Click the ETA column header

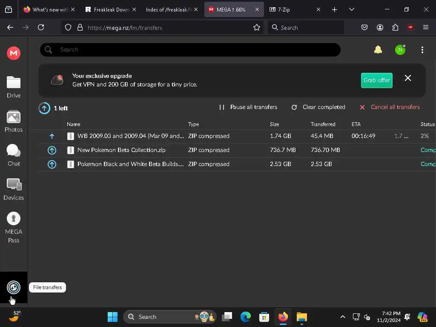click(x=356, y=124)
